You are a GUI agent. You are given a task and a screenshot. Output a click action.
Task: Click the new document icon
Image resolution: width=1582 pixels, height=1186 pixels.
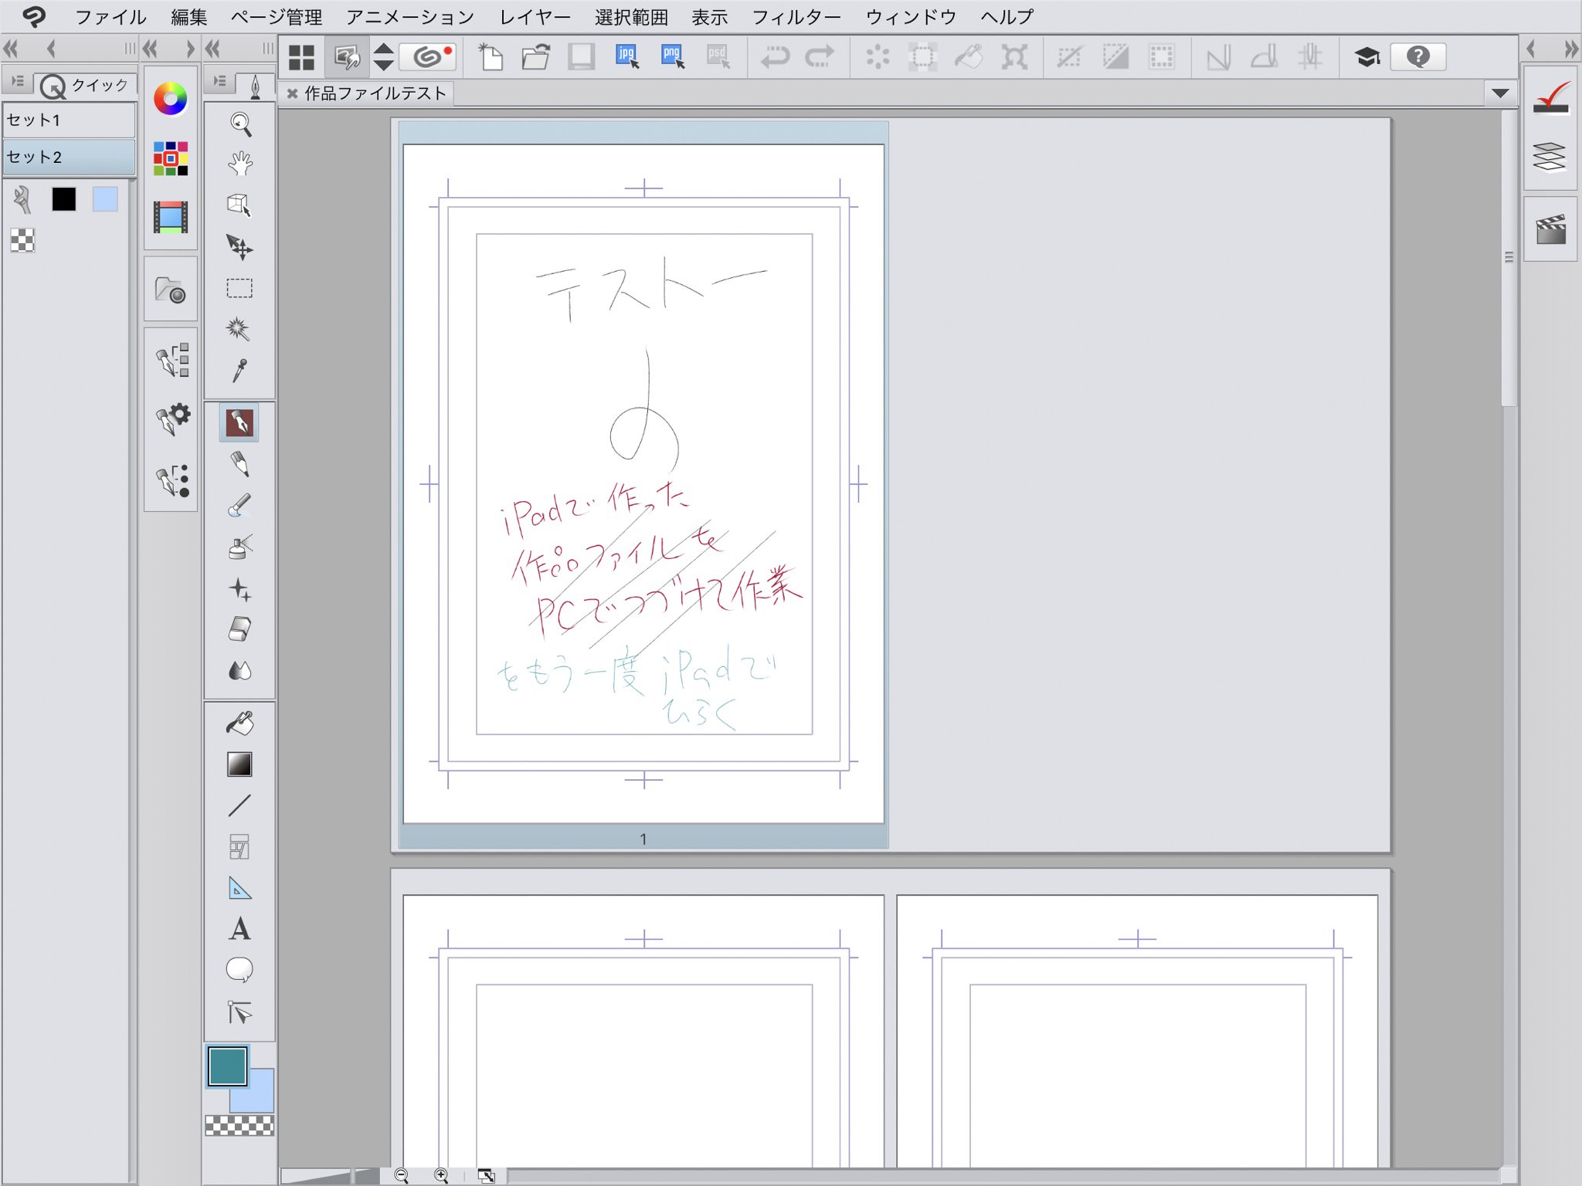[x=491, y=56]
